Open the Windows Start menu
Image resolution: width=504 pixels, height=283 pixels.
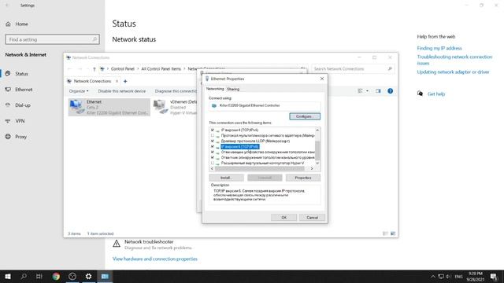click(8, 276)
